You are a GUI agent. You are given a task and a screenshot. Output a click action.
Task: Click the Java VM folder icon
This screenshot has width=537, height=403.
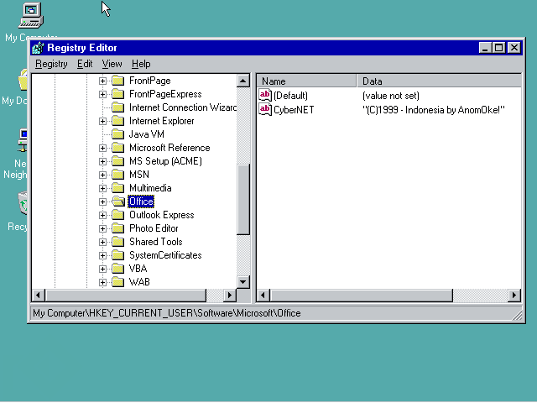point(117,134)
